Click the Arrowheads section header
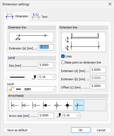The image size is (114, 136). 58,96
